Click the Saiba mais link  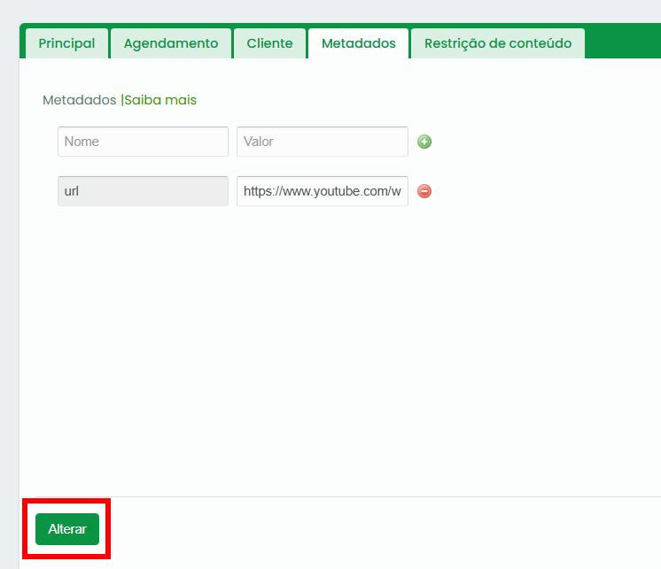tap(160, 100)
